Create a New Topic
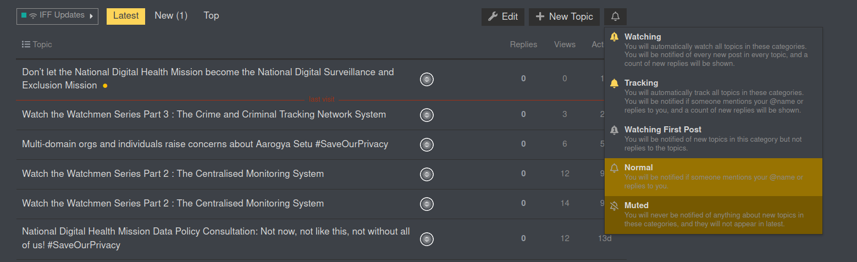Image resolution: width=857 pixels, height=262 pixels. [564, 16]
